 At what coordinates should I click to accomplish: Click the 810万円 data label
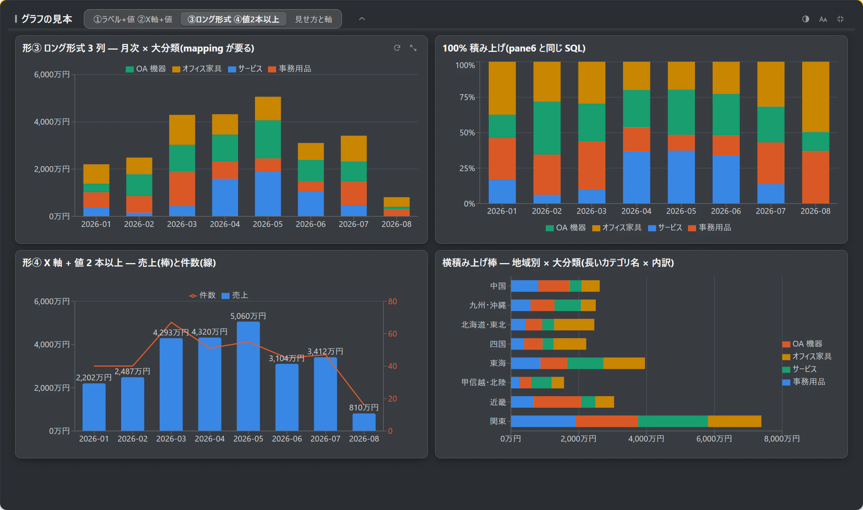364,408
